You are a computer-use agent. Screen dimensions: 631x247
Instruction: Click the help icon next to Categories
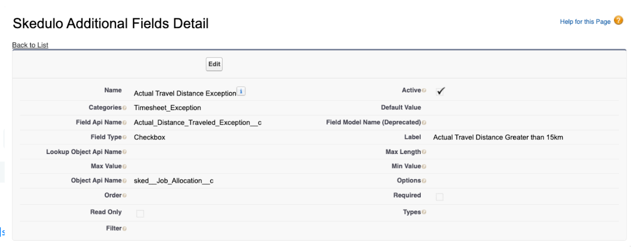point(125,108)
